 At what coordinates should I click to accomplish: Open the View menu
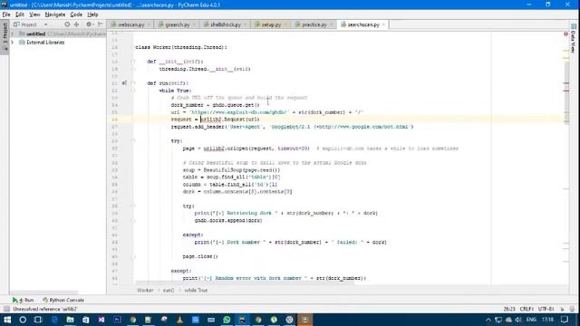pos(34,14)
